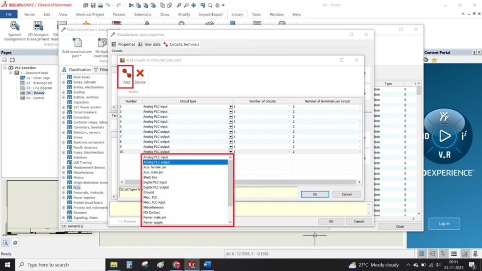
Task: Collapse the Document book node
Action: [x=11, y=73]
